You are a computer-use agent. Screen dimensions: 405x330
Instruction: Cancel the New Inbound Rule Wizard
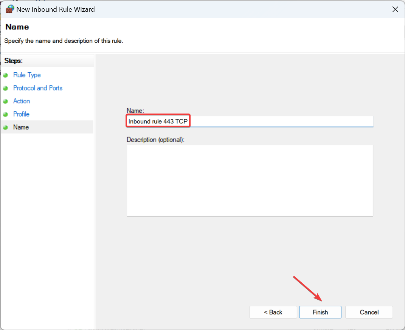pos(369,312)
